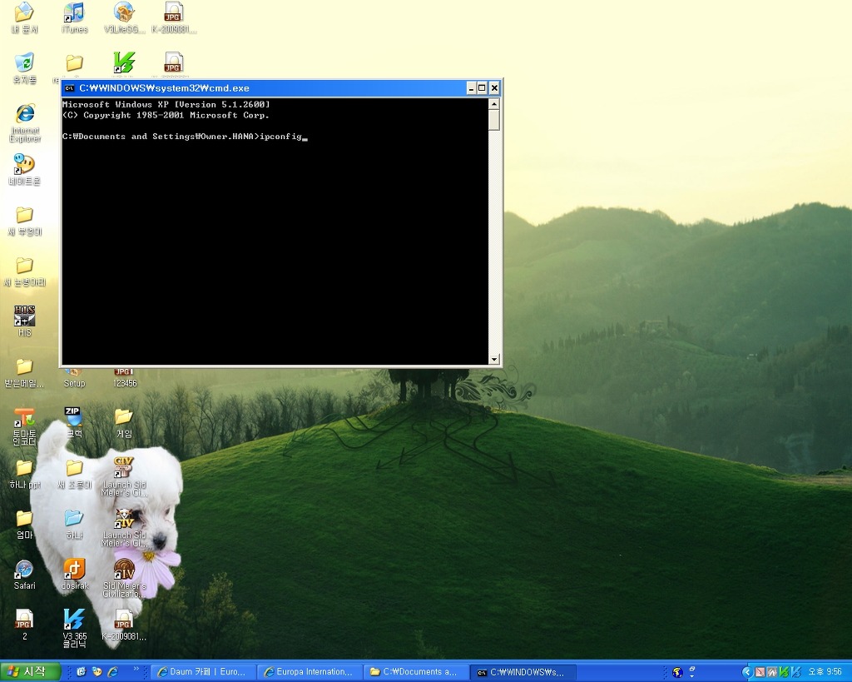The height and width of the screenshot is (682, 852).
Task: Switch to Daum 카페 taskbar window
Action: coord(202,672)
